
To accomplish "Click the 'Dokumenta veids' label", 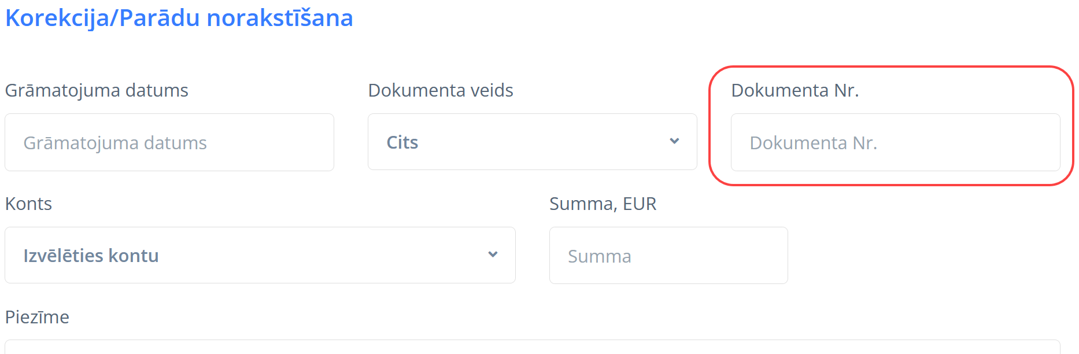I will [x=441, y=90].
